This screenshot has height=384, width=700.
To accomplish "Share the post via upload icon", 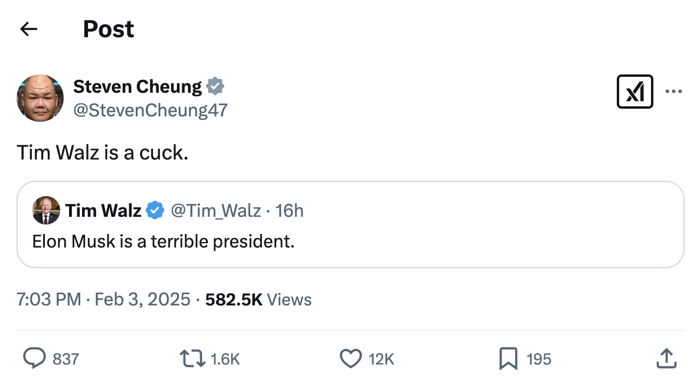I will [x=665, y=358].
